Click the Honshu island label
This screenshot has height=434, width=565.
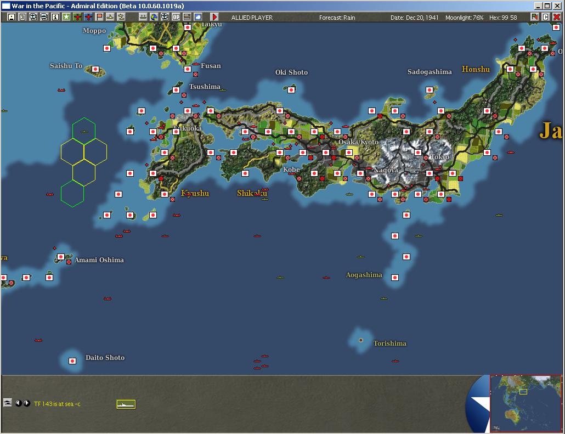(x=476, y=69)
